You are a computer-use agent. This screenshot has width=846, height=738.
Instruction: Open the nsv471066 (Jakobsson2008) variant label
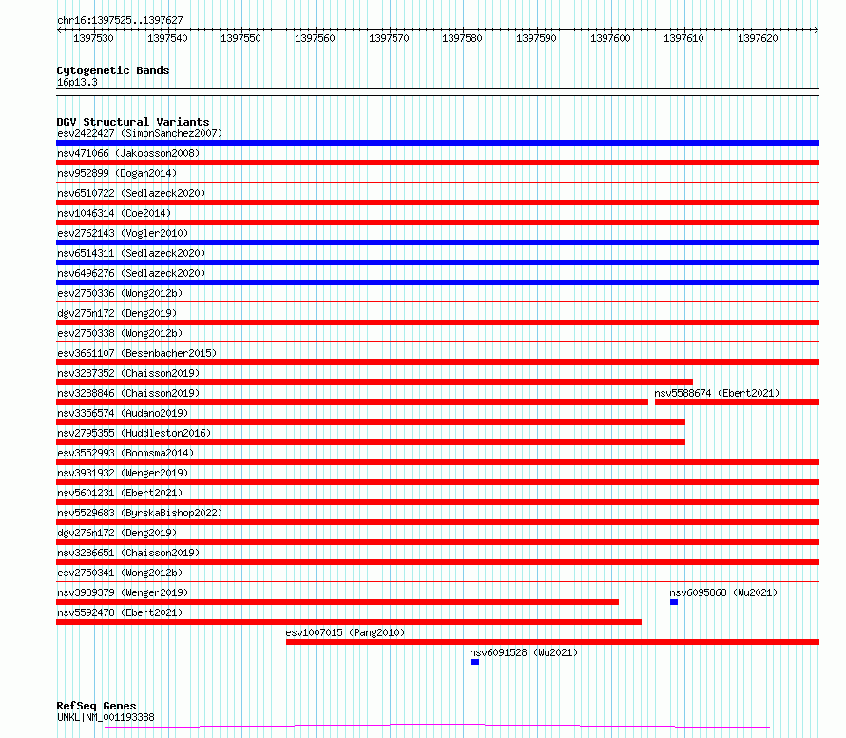point(128,153)
